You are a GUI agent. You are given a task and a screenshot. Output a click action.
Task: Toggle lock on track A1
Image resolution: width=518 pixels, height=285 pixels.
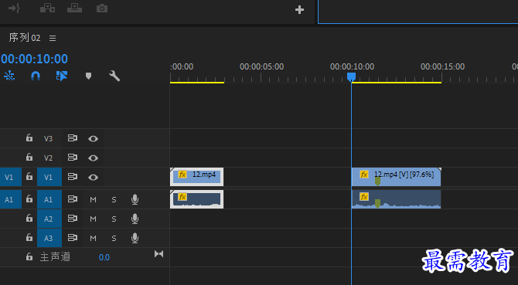coord(29,199)
